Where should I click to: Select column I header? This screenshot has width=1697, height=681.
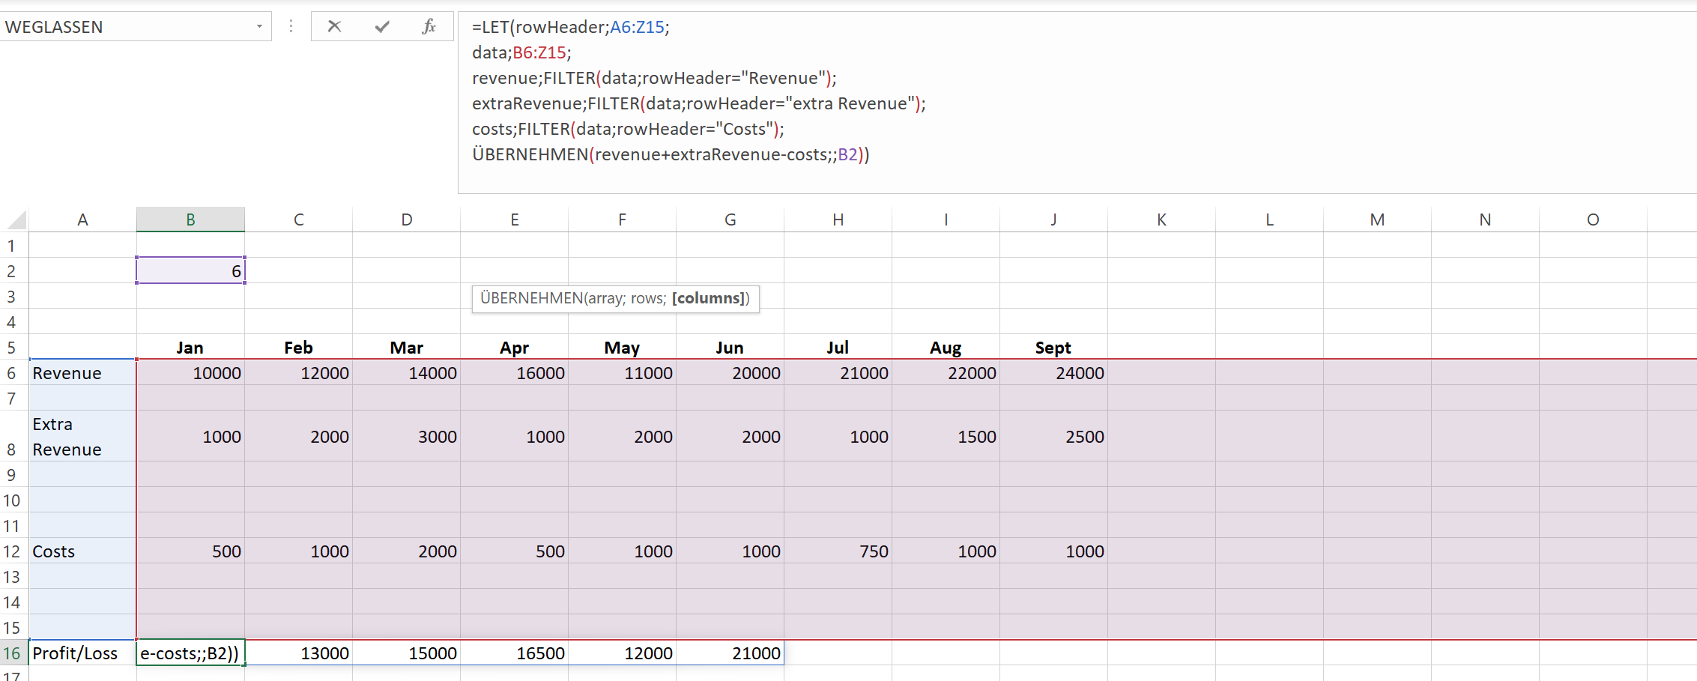coord(946,220)
